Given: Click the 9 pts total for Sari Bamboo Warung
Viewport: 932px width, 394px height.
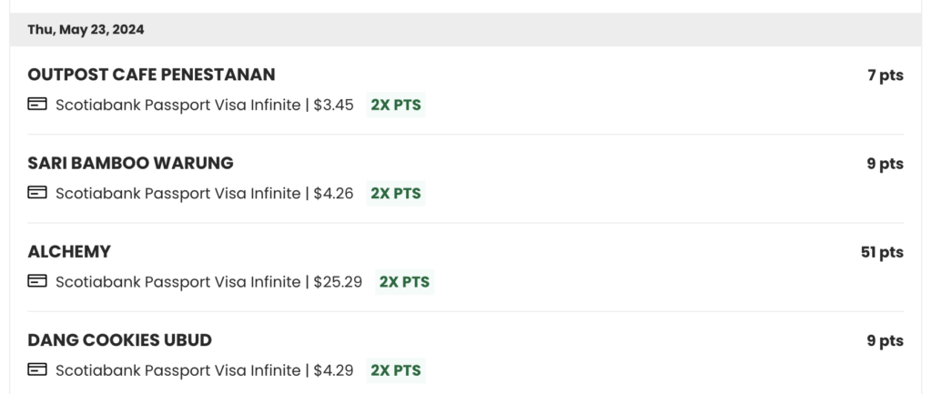Looking at the screenshot, I should pos(885,164).
